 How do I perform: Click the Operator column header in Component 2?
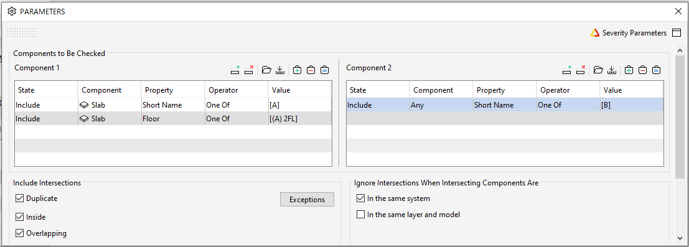568,90
